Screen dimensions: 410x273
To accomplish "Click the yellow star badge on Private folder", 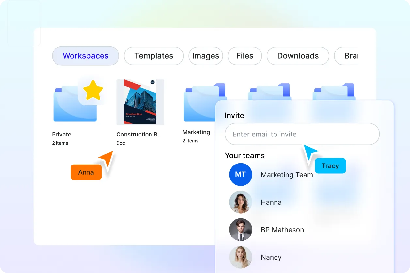I will 93,91.
